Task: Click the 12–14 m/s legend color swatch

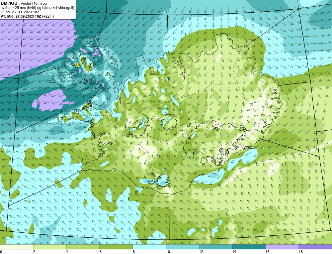Action: coord(215,247)
